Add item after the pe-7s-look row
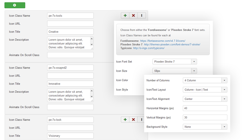This screenshot has width=243, height=140. click(125, 120)
